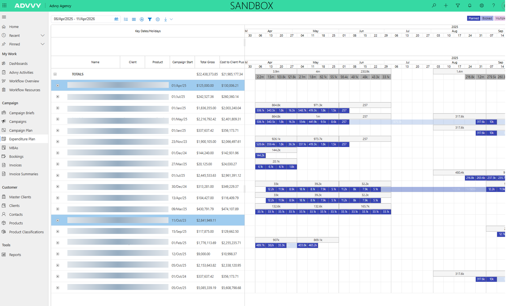This screenshot has height=306, width=506.
Task: Click the 489.7k planned spend block
Action: tap(261, 245)
